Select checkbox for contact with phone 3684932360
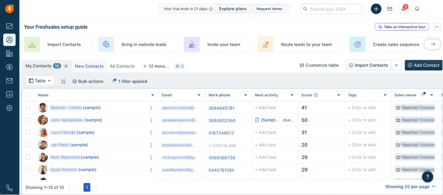The width and height of the screenshot is (443, 195). pos(28,120)
